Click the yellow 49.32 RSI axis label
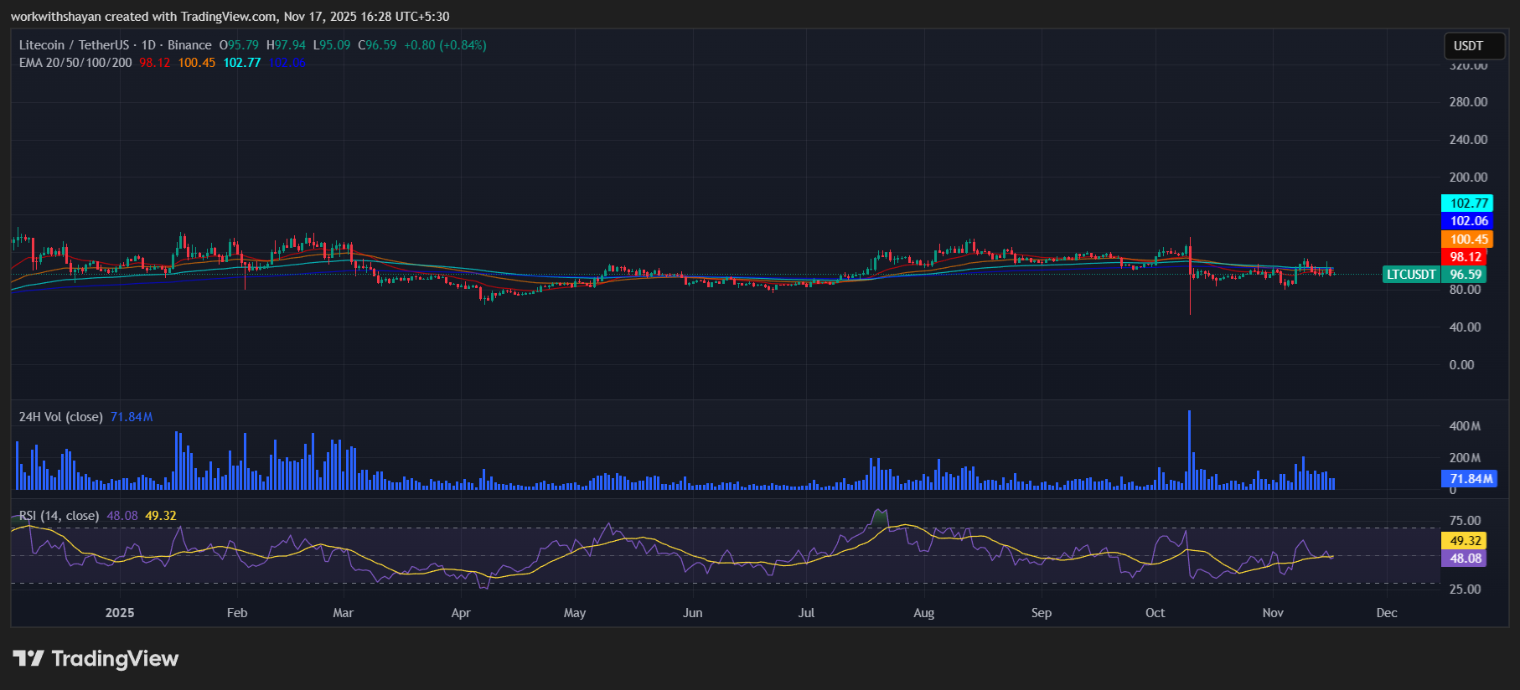 tap(1465, 541)
